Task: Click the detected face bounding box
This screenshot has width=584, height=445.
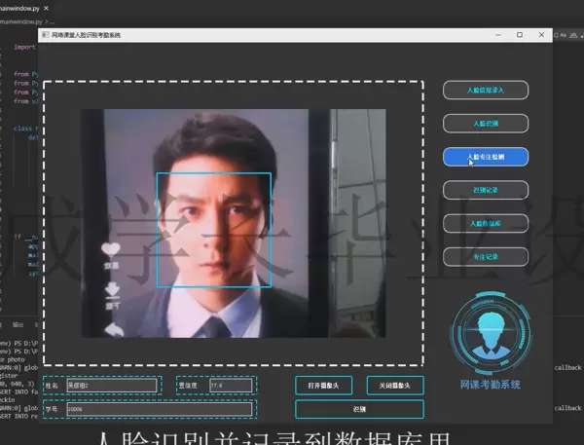Action: click(213, 230)
